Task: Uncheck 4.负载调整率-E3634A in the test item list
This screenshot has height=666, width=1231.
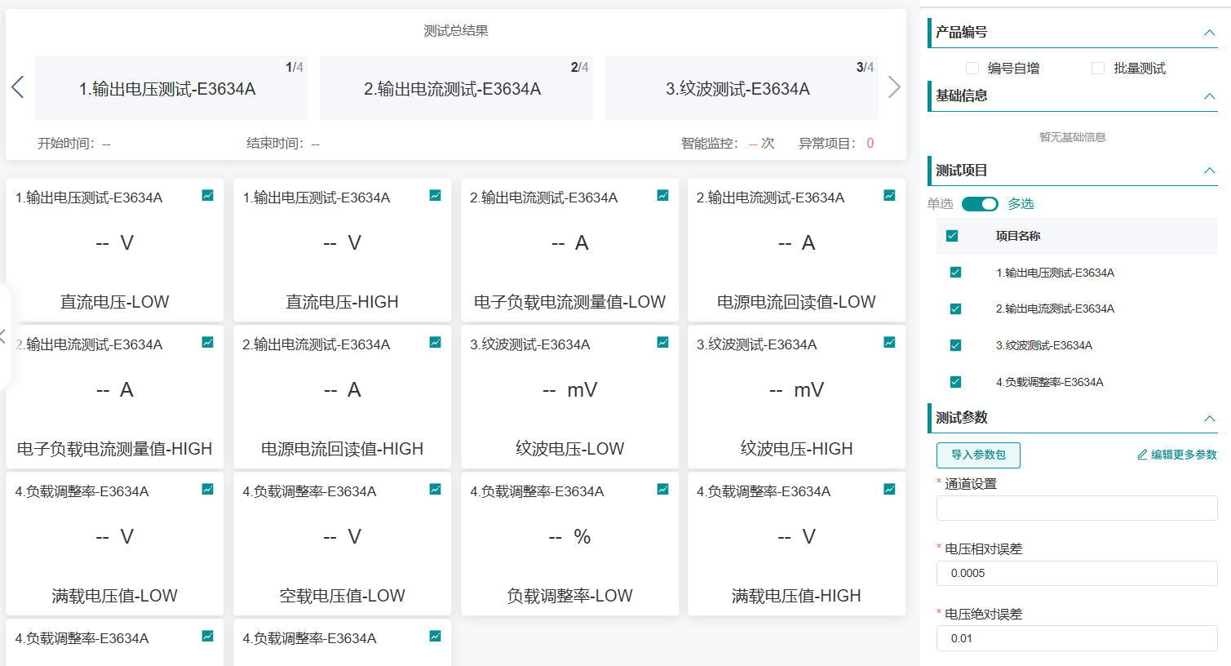Action: (956, 382)
